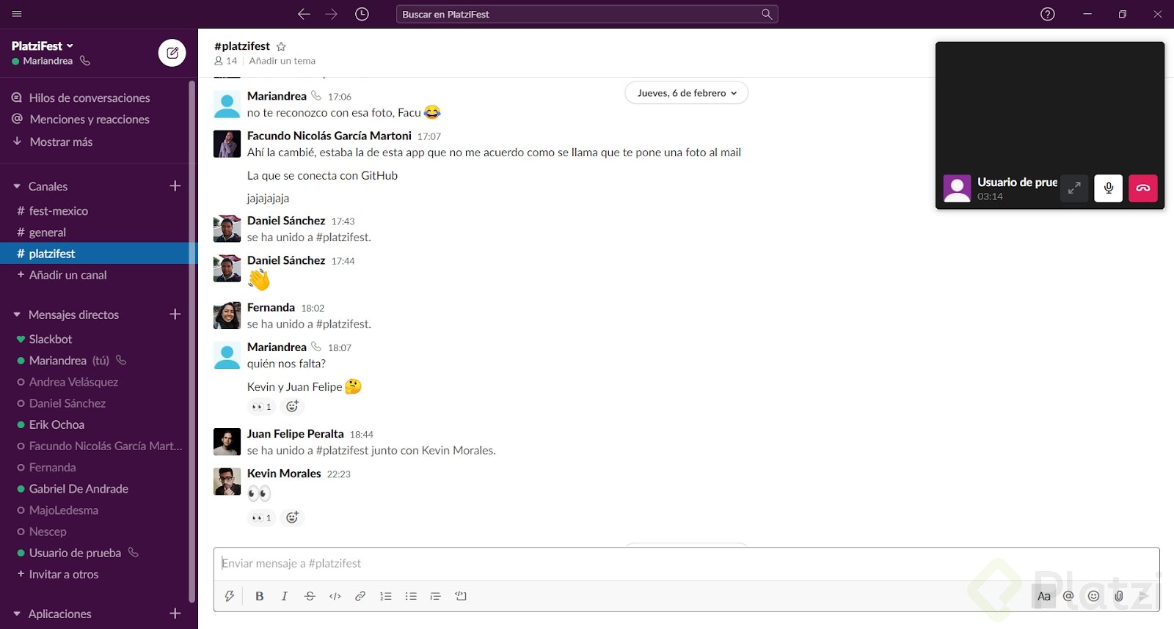Open the PlatziFest workspace dropdown
1174x629 pixels.
point(43,45)
